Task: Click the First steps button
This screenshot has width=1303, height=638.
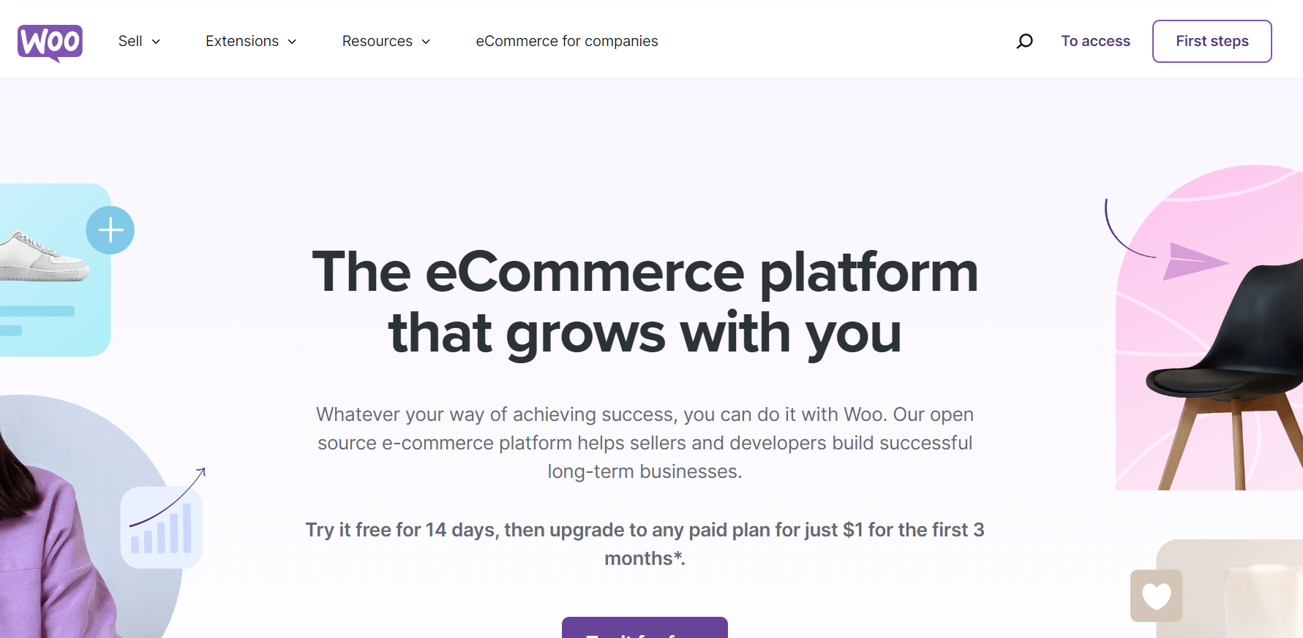Action: pyautogui.click(x=1212, y=41)
